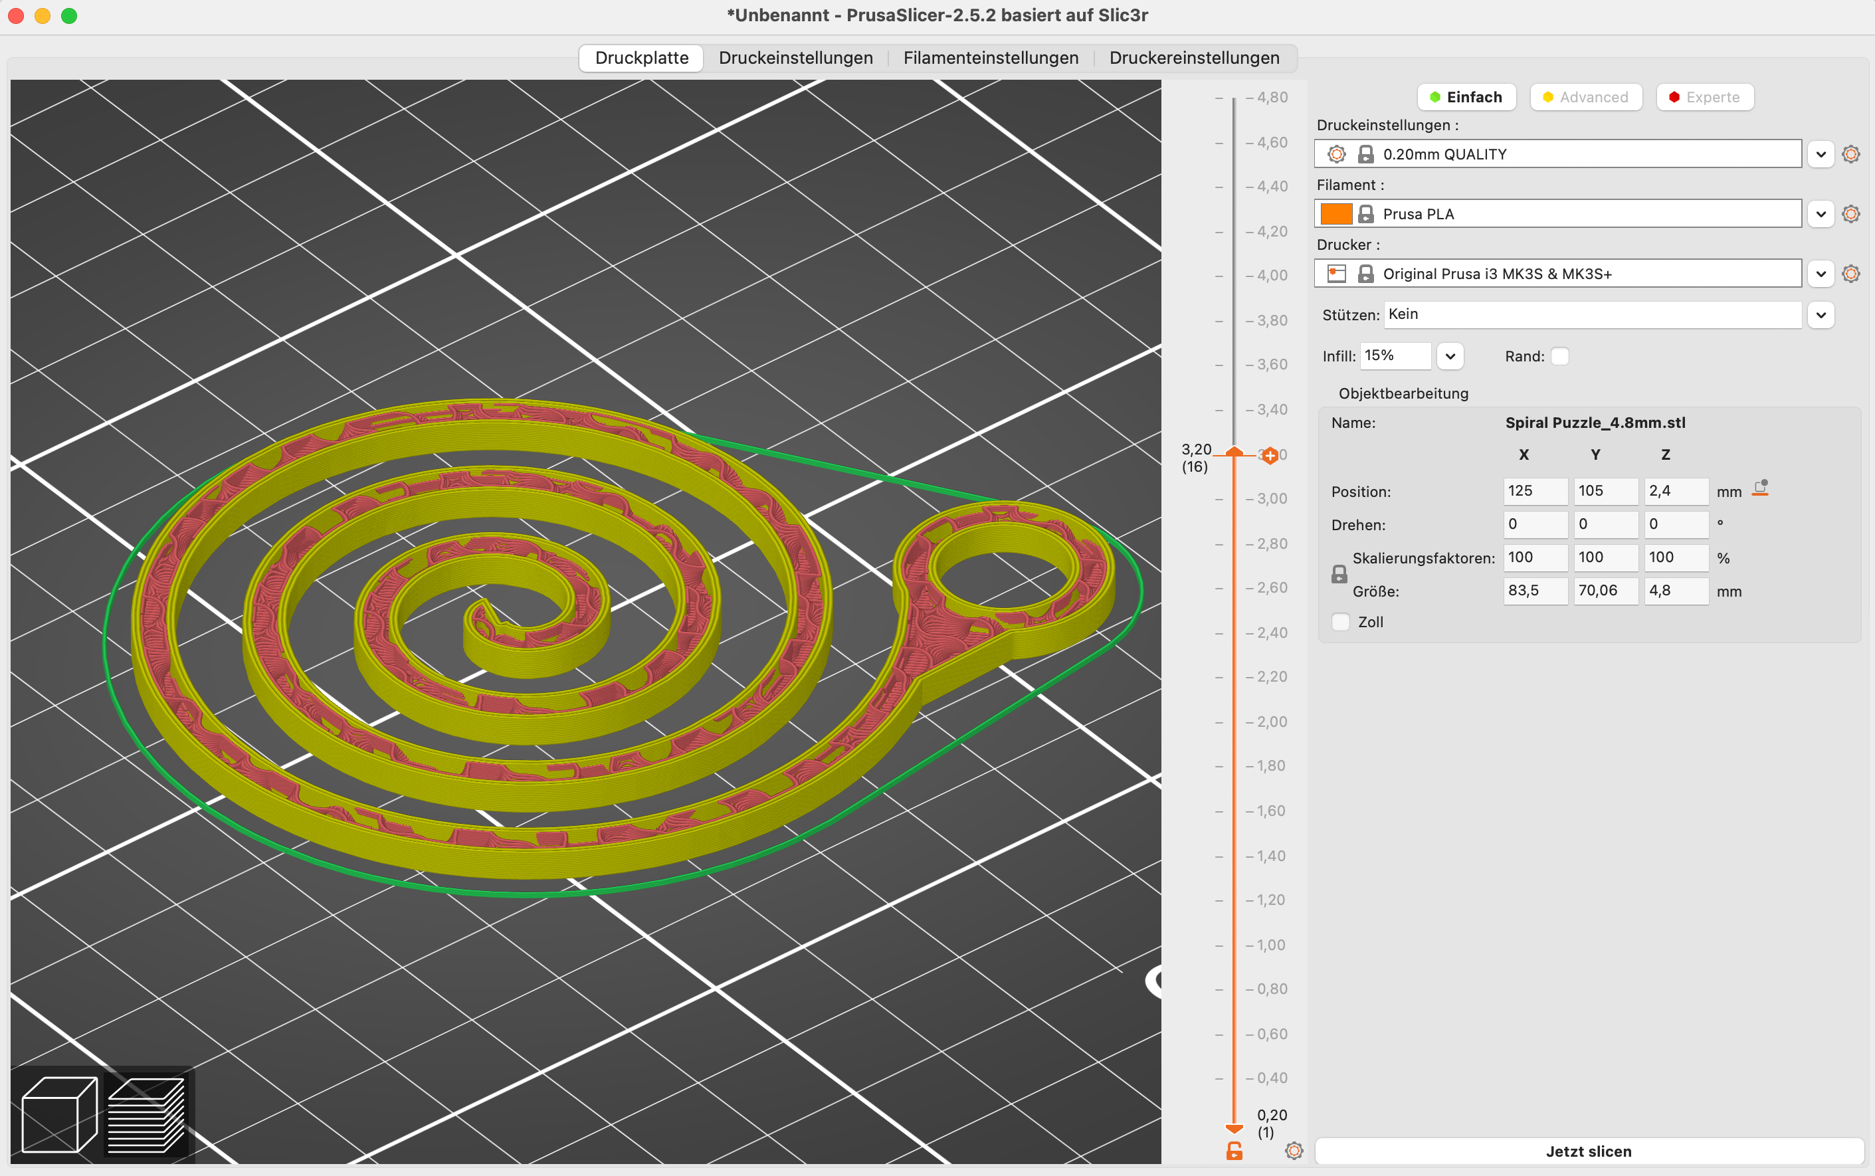
Task: Switch to Druckereinstellungen tab
Action: tap(1194, 58)
